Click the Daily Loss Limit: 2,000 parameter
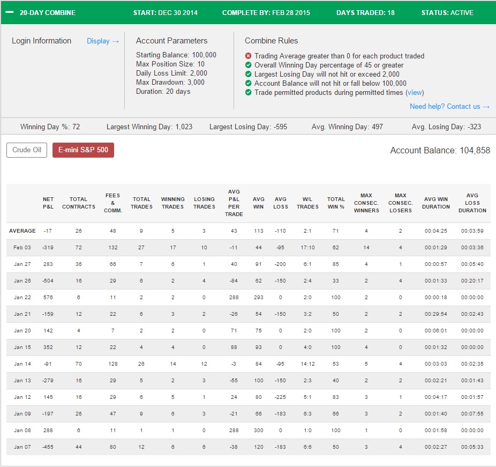 point(171,73)
